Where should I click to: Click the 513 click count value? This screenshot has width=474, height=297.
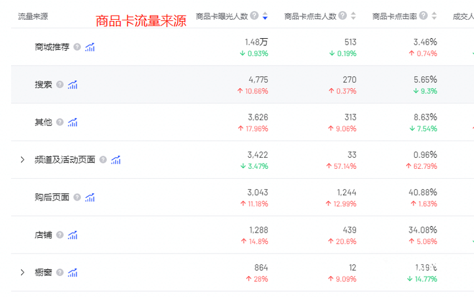point(350,42)
